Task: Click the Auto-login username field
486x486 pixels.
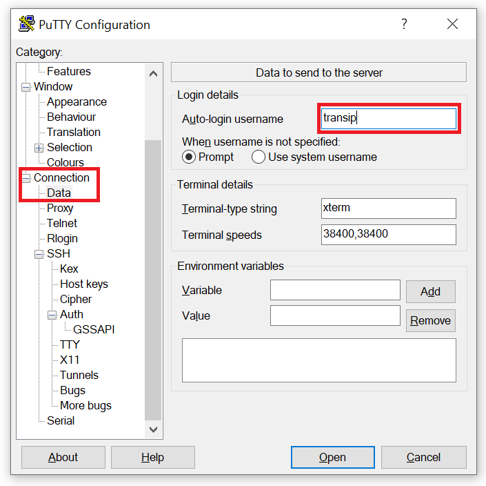Action: (389, 119)
